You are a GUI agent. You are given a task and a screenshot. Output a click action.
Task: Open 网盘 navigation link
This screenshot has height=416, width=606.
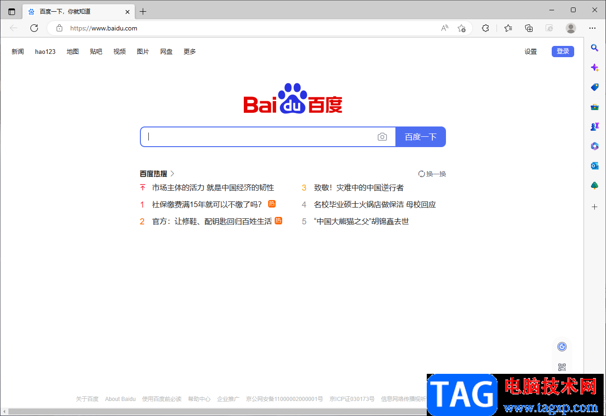(166, 52)
